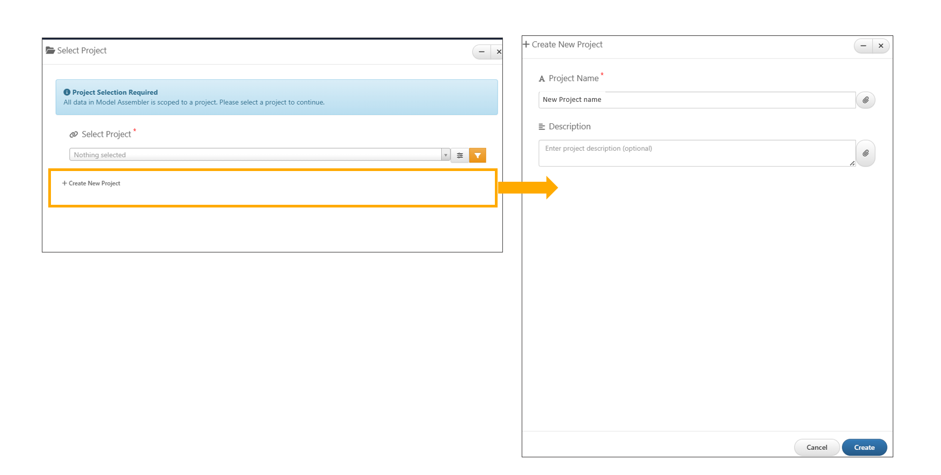Image resolution: width=941 pixels, height=475 pixels.
Task: Click the description box resize handle
Action: click(852, 164)
